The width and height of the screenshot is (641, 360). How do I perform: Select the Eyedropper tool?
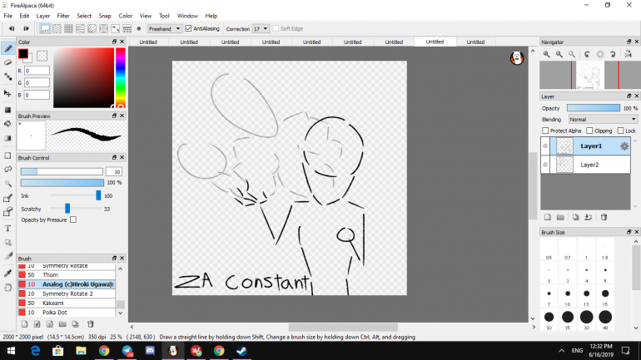pos(7,273)
